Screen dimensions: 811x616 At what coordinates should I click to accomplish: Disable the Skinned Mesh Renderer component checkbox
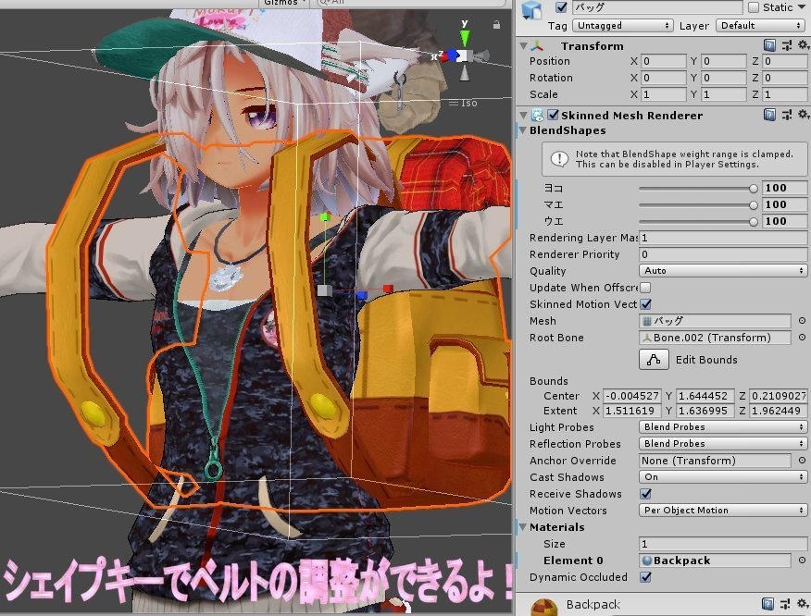(553, 115)
